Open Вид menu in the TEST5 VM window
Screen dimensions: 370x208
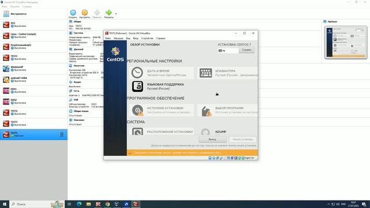tap(128, 38)
